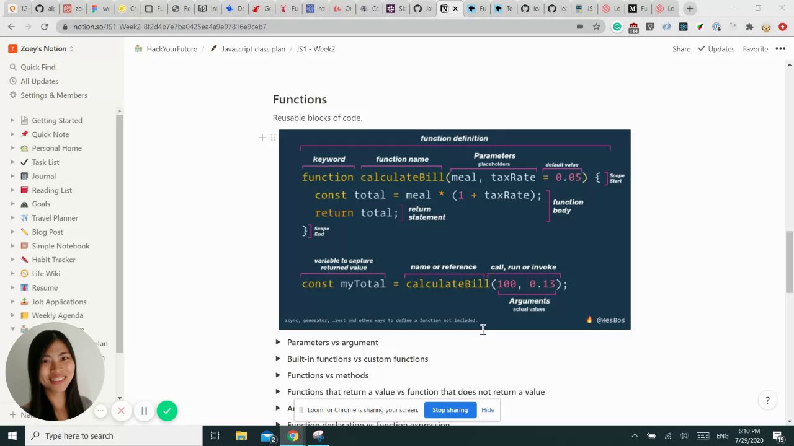Expand the Getting Started page in the sidebar

(x=12, y=120)
